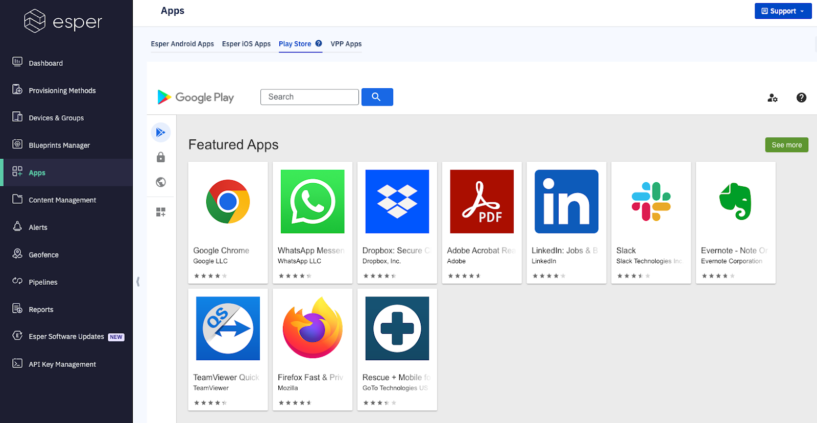The image size is (817, 423).
Task: Open Devices & Groups menu item
Action: click(x=56, y=118)
